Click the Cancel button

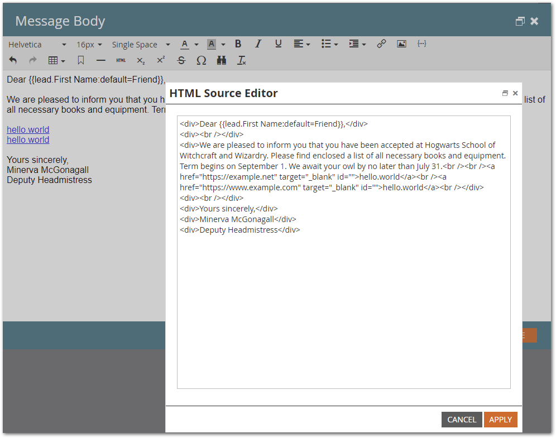coord(462,420)
